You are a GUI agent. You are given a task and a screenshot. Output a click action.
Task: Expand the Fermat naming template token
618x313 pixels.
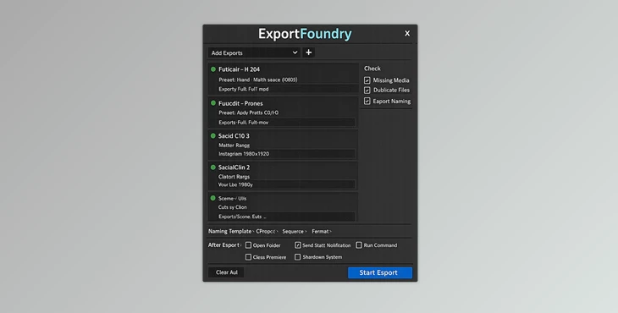pyautogui.click(x=322, y=232)
